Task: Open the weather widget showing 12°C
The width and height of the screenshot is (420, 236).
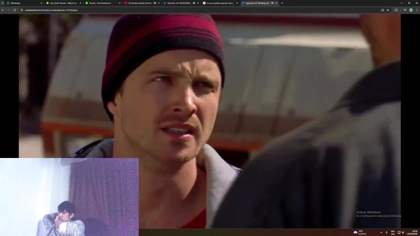Action: point(360,232)
